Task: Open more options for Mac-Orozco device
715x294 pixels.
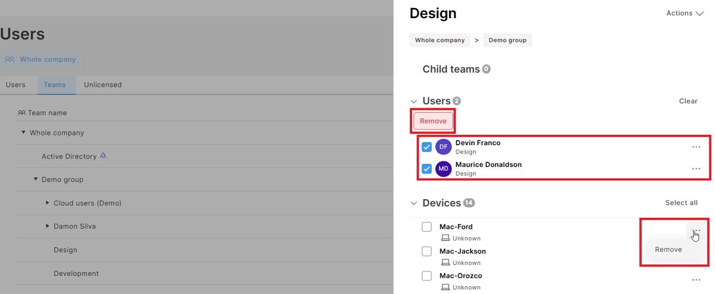Action: click(x=696, y=281)
